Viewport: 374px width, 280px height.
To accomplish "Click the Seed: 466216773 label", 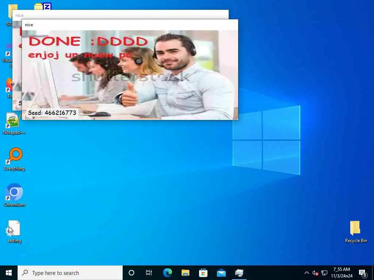I will point(52,113).
